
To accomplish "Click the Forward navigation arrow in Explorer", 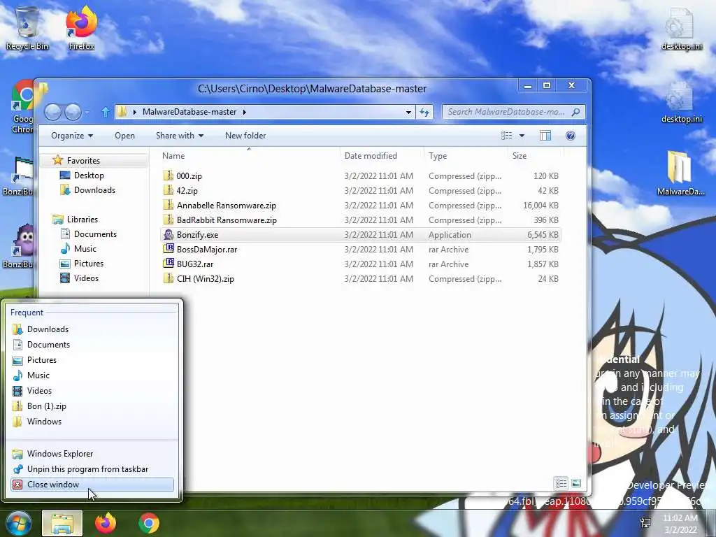I will click(x=73, y=112).
